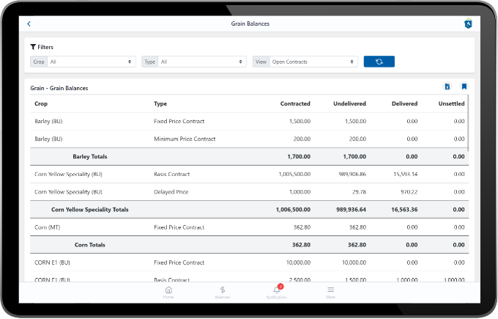
Task: Click the Contracted column header
Action: pyautogui.click(x=295, y=103)
